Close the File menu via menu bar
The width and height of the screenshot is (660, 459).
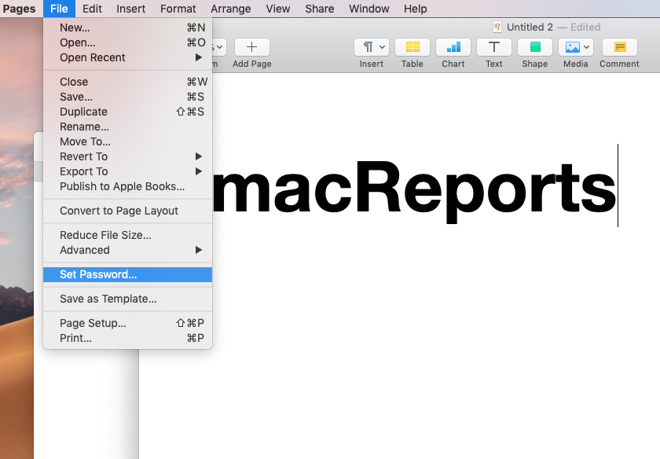59,9
